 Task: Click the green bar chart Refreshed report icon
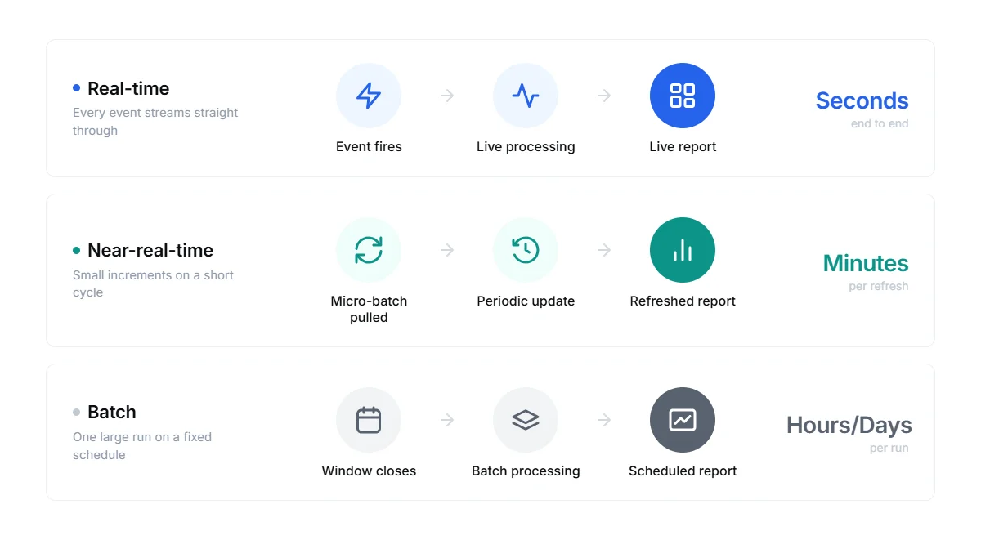click(683, 250)
